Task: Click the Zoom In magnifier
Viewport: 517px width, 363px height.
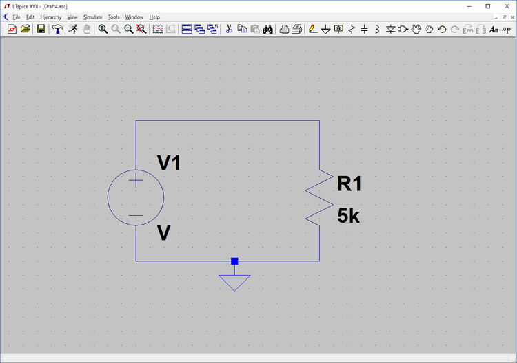Action: (x=103, y=29)
